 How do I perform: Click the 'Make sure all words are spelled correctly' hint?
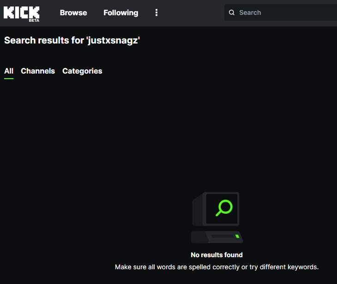[217, 267]
